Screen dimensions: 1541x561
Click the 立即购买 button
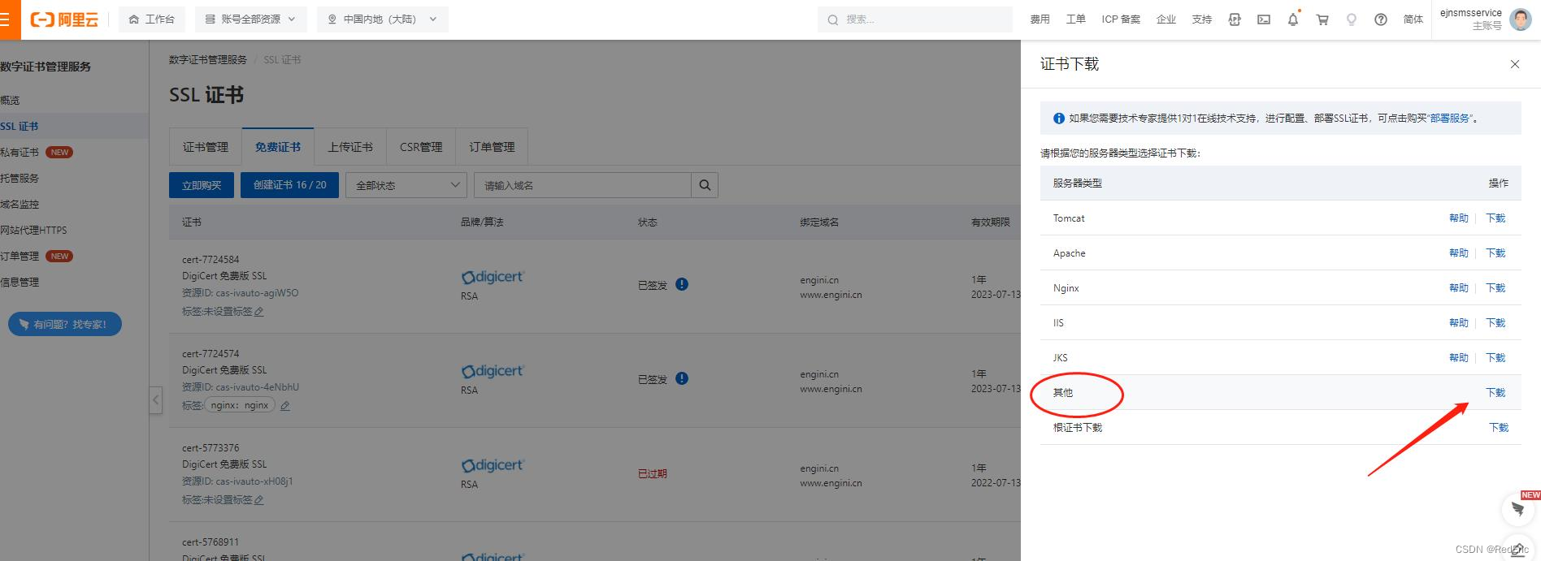tap(202, 185)
